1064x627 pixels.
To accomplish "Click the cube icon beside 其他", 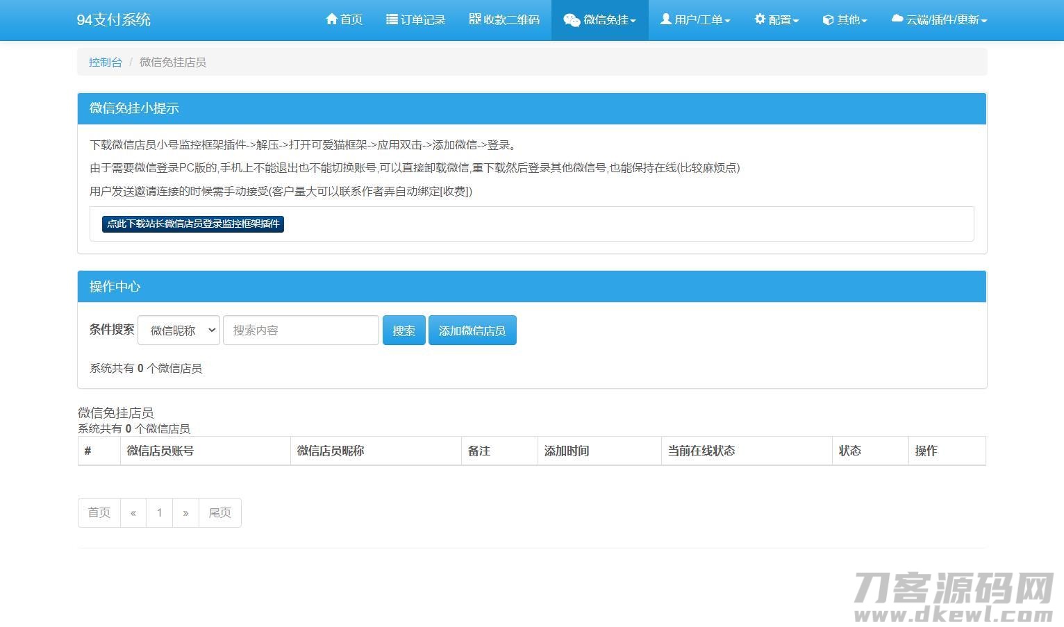I will (828, 20).
